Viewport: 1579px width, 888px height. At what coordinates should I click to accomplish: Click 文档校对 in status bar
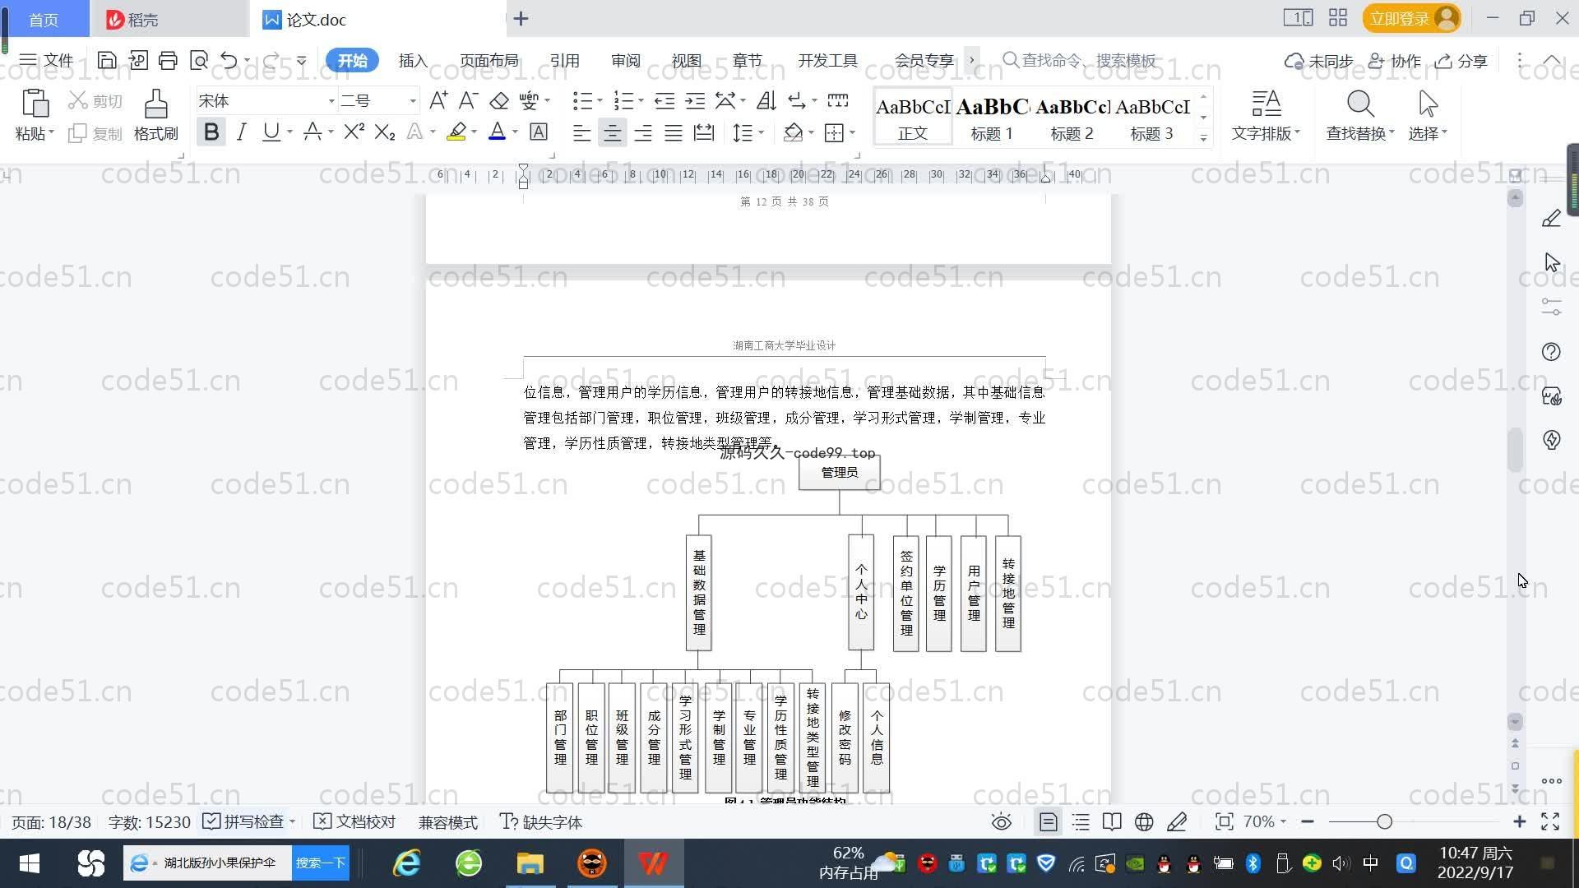tap(355, 822)
